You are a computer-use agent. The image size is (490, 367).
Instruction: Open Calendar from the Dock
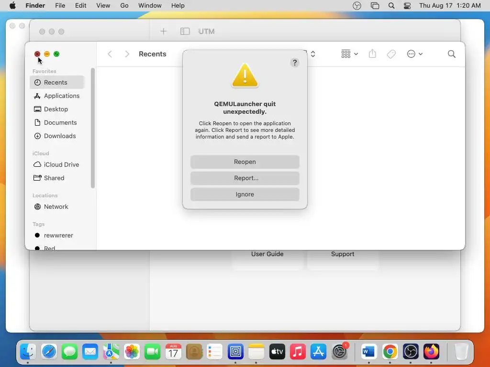click(173, 352)
